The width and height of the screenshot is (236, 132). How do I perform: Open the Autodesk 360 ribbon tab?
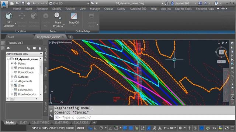pyautogui.click(x=138, y=9)
